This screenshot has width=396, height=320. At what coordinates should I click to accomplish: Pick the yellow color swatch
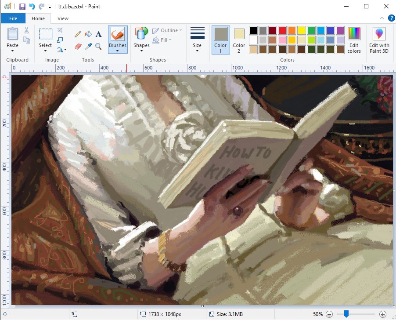(302, 30)
